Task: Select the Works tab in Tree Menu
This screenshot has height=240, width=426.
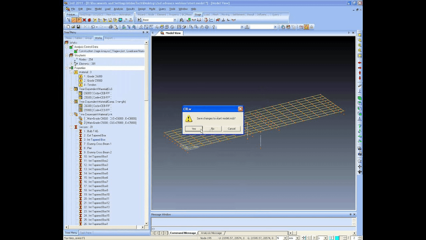Action: (98, 38)
